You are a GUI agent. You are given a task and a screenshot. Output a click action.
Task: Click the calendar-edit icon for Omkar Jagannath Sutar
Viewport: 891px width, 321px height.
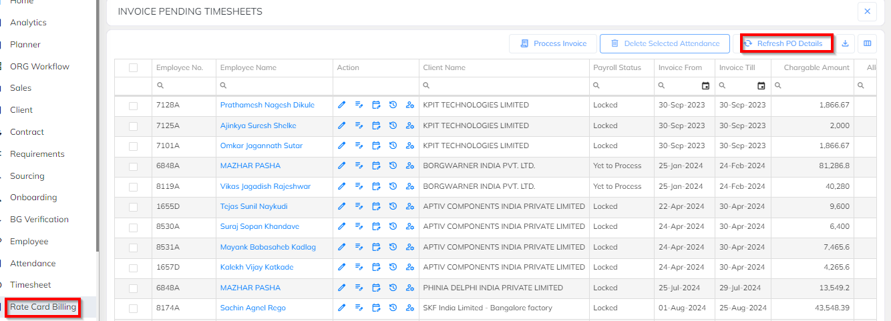tap(376, 146)
